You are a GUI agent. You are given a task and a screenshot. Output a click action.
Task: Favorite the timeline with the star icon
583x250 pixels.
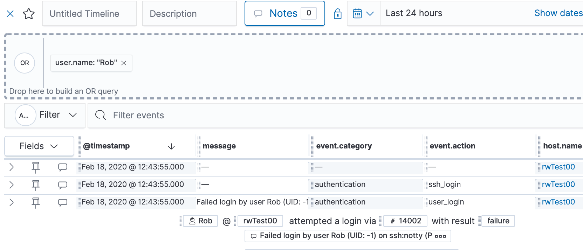coord(29,14)
